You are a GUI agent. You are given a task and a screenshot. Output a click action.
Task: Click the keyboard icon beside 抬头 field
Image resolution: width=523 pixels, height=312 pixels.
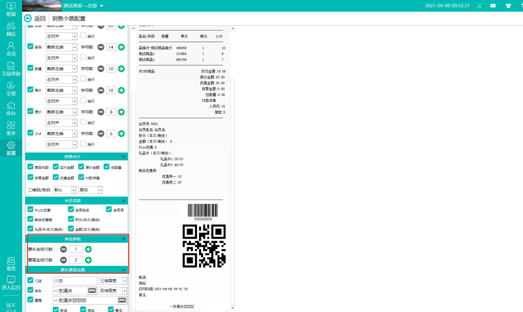(x=92, y=291)
